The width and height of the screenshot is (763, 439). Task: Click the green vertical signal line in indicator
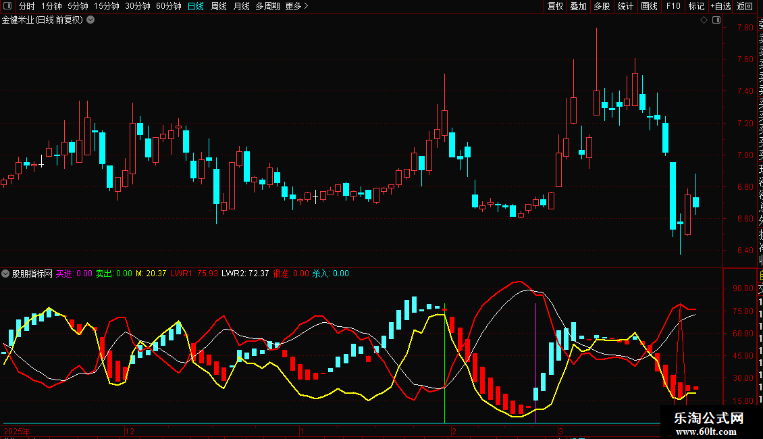[x=445, y=363]
